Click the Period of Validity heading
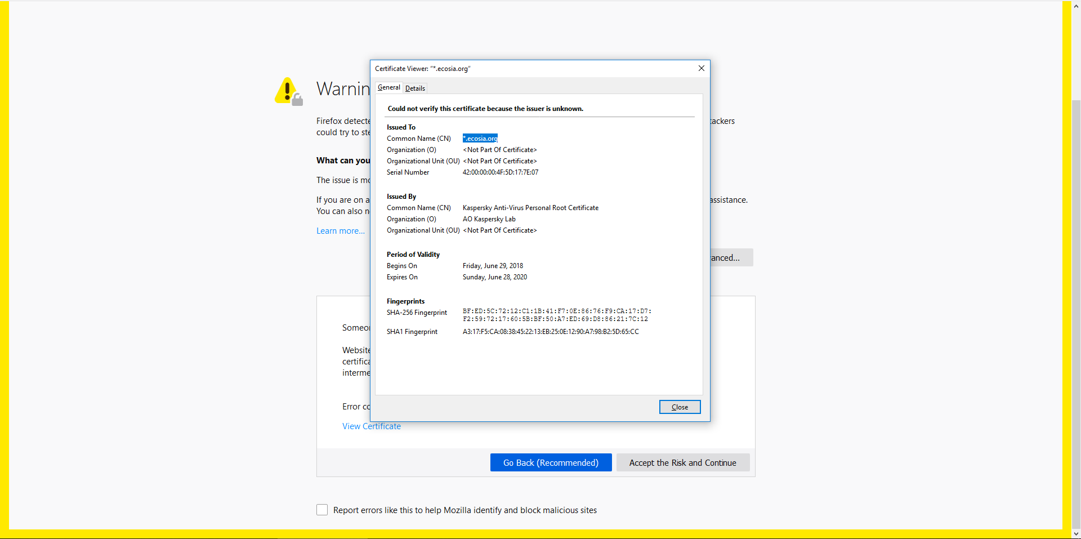Viewport: 1081px width, 539px height. (x=413, y=255)
